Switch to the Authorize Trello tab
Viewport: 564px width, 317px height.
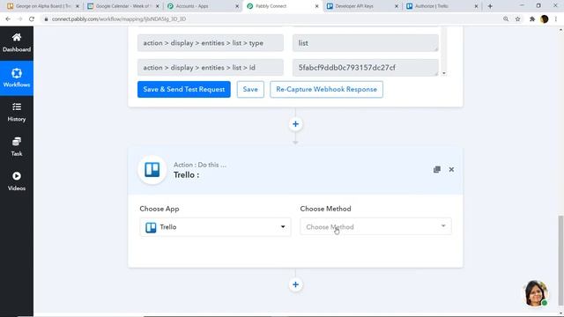click(x=442, y=6)
